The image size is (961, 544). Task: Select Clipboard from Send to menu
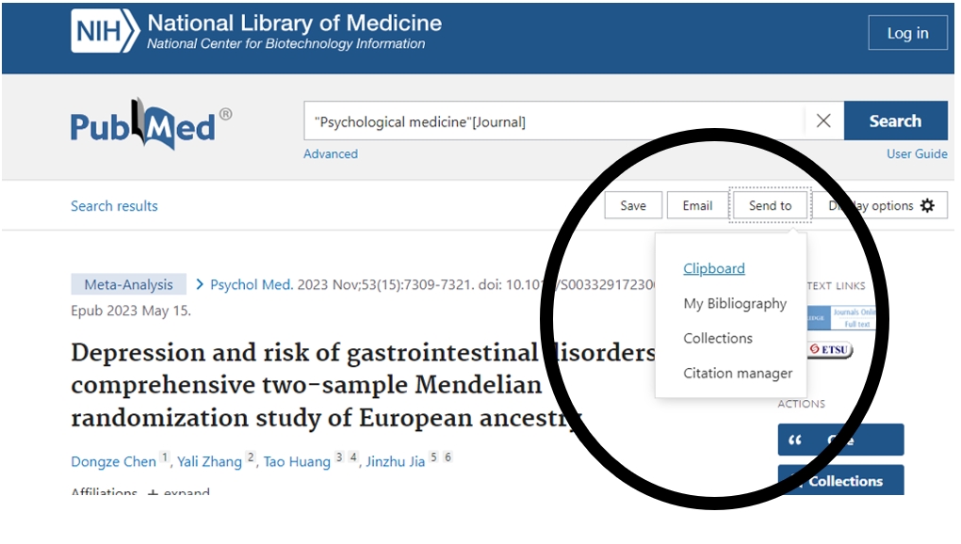(714, 268)
